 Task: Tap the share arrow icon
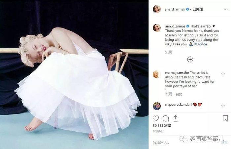pos(176,118)
